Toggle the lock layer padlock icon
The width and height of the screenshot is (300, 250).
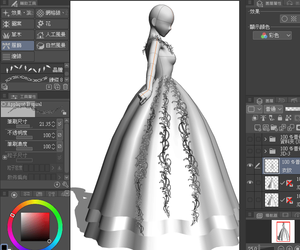tap(280, 118)
